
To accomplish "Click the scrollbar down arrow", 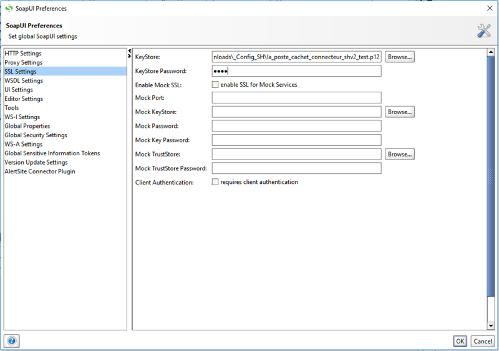I will [x=491, y=325].
